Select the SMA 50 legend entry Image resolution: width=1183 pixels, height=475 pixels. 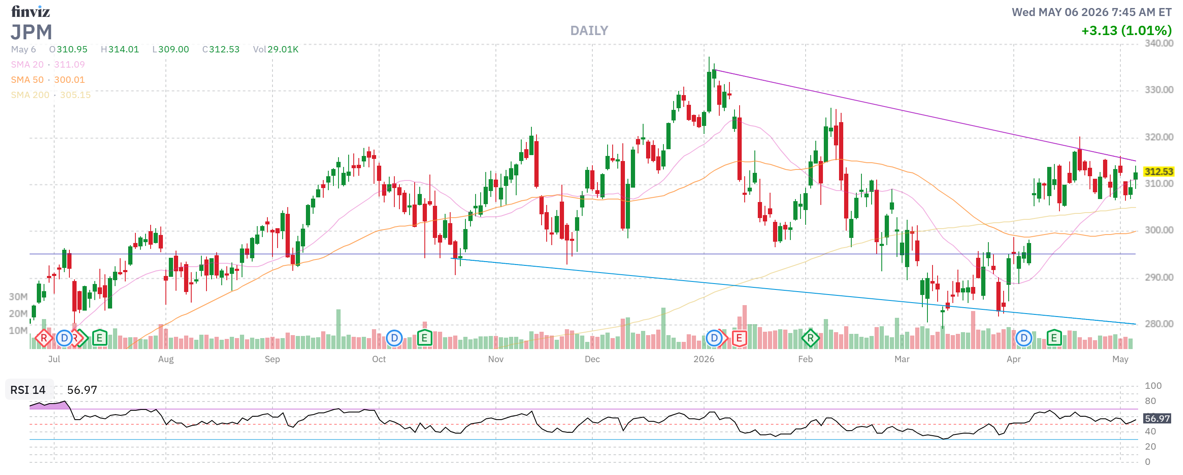[48, 80]
